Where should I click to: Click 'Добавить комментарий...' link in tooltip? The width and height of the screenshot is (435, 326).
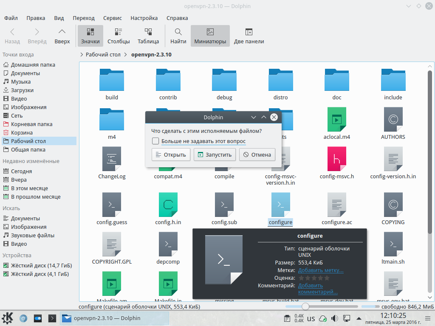point(318,289)
